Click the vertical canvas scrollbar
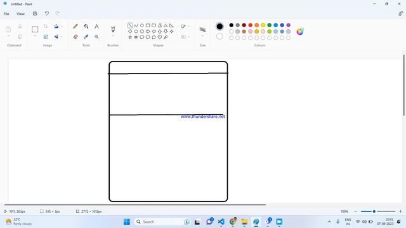 (403, 85)
